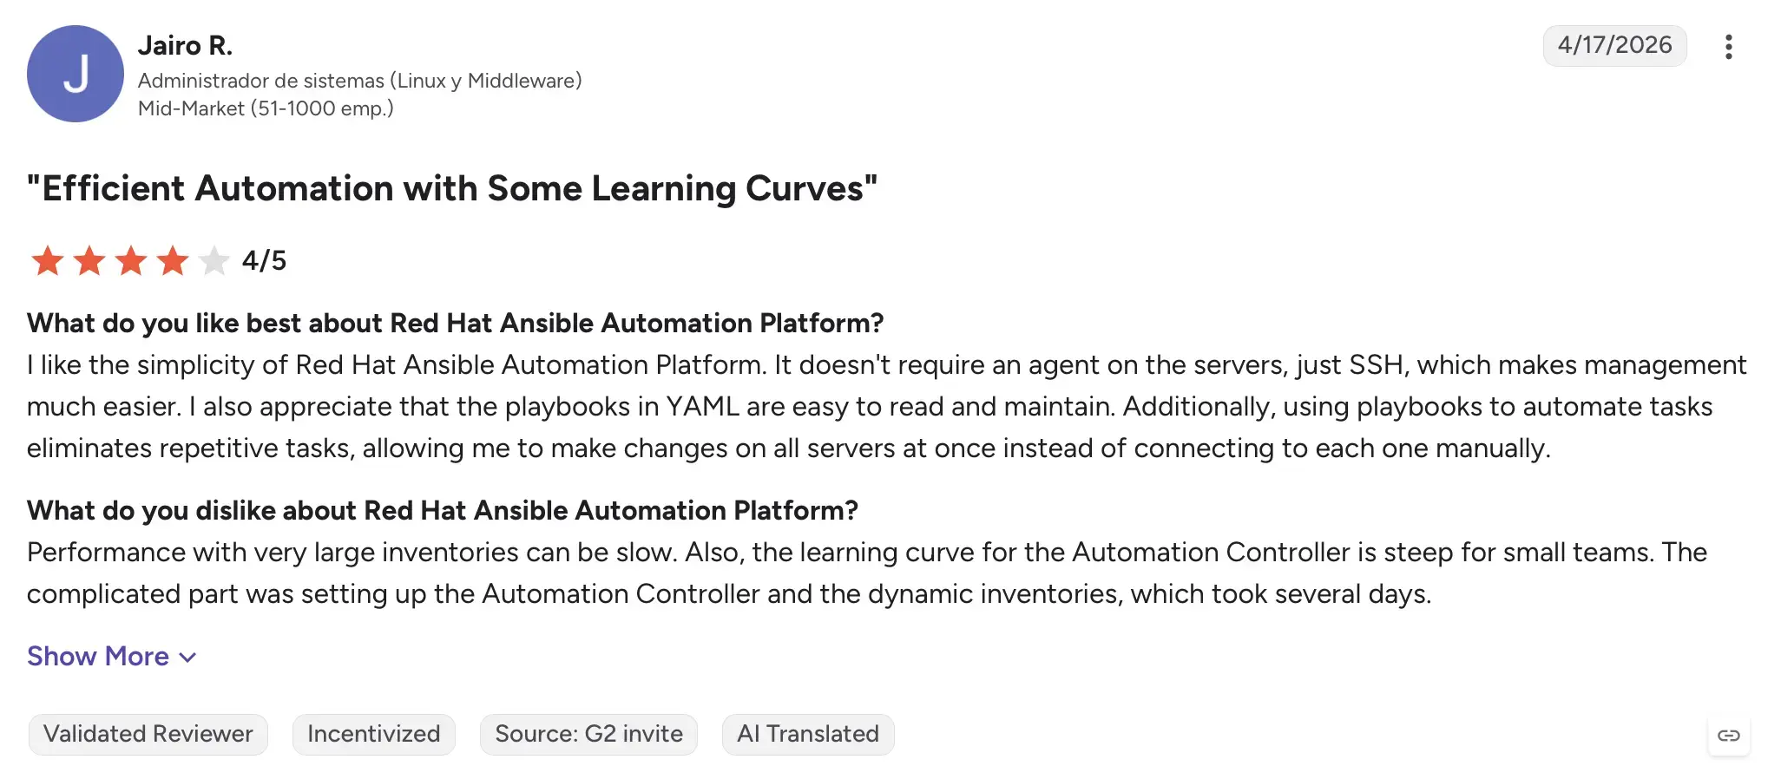
Task: Click the fourth orange rating star
Action: [x=173, y=260]
